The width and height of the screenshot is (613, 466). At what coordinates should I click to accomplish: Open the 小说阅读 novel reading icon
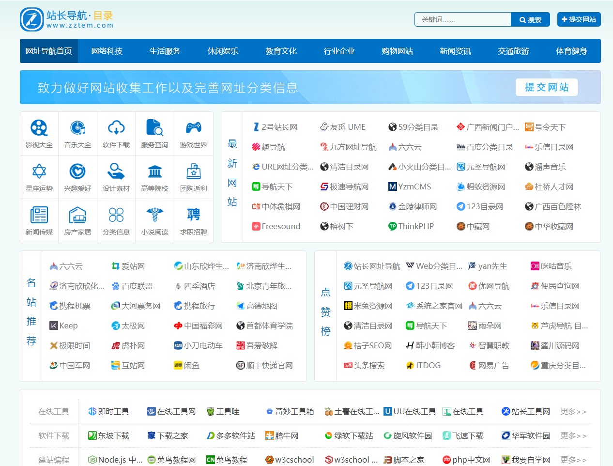click(x=154, y=220)
